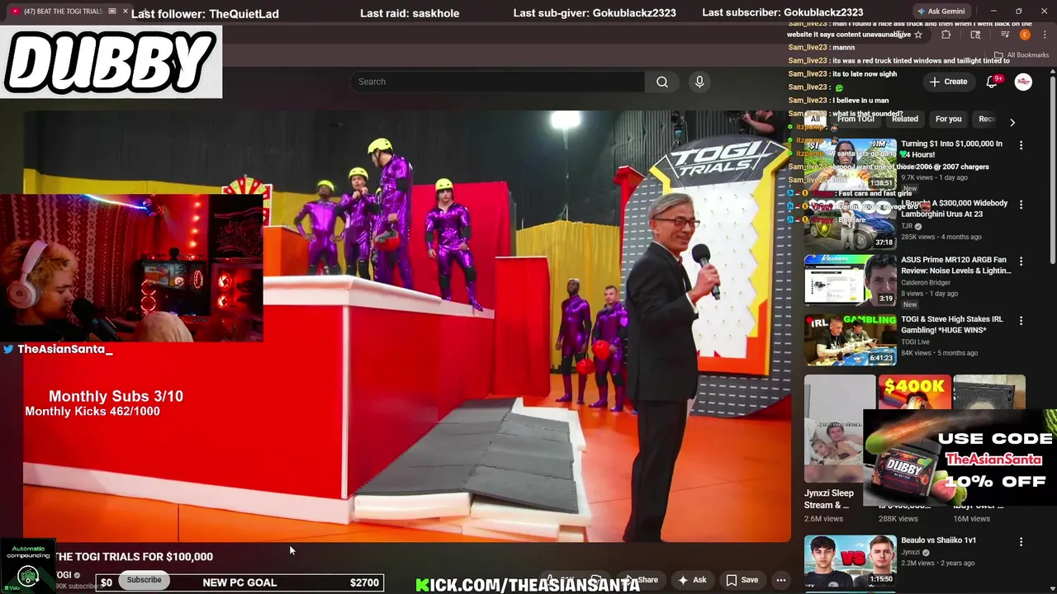This screenshot has height=594, width=1057.
Task: Click the Ask Gemini button
Action: [941, 12]
